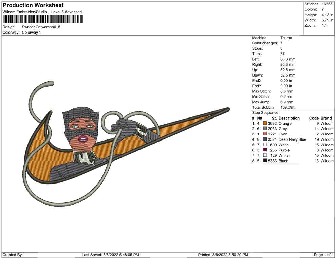This screenshot has width=336, height=258.
Task: Click the 'Brand' column header
Action: point(326,118)
